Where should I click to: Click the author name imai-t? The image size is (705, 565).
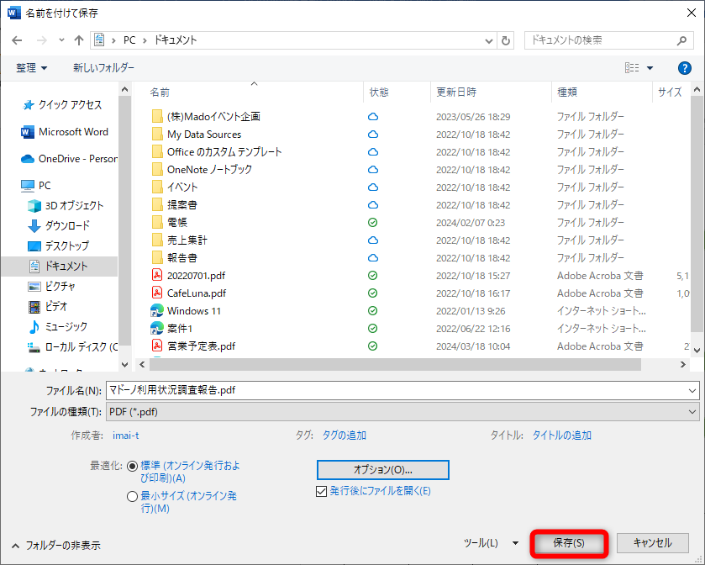(126, 436)
